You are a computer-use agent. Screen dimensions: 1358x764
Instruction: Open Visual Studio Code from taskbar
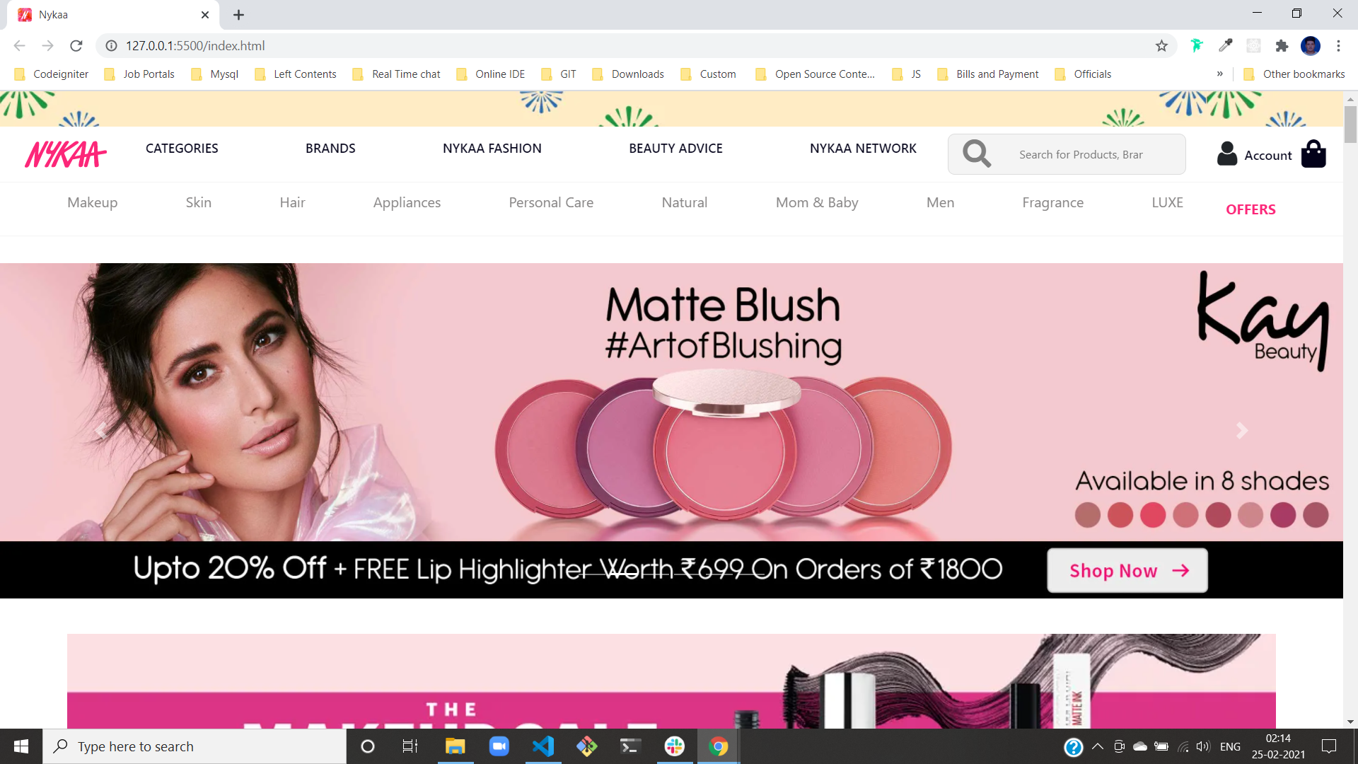(543, 746)
